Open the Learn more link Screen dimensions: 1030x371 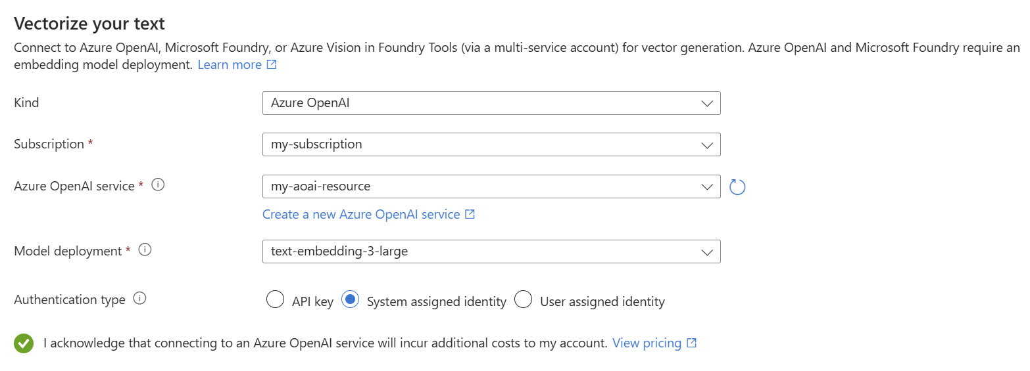pyautogui.click(x=230, y=65)
